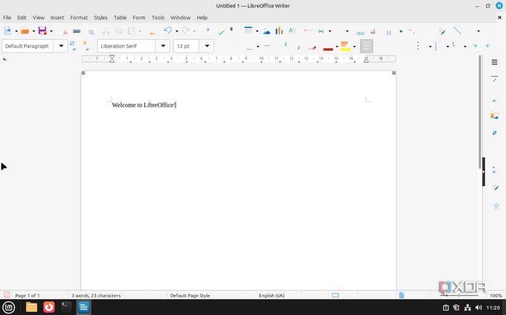506x315 pixels.
Task: Open the Styles menu
Action: click(101, 18)
